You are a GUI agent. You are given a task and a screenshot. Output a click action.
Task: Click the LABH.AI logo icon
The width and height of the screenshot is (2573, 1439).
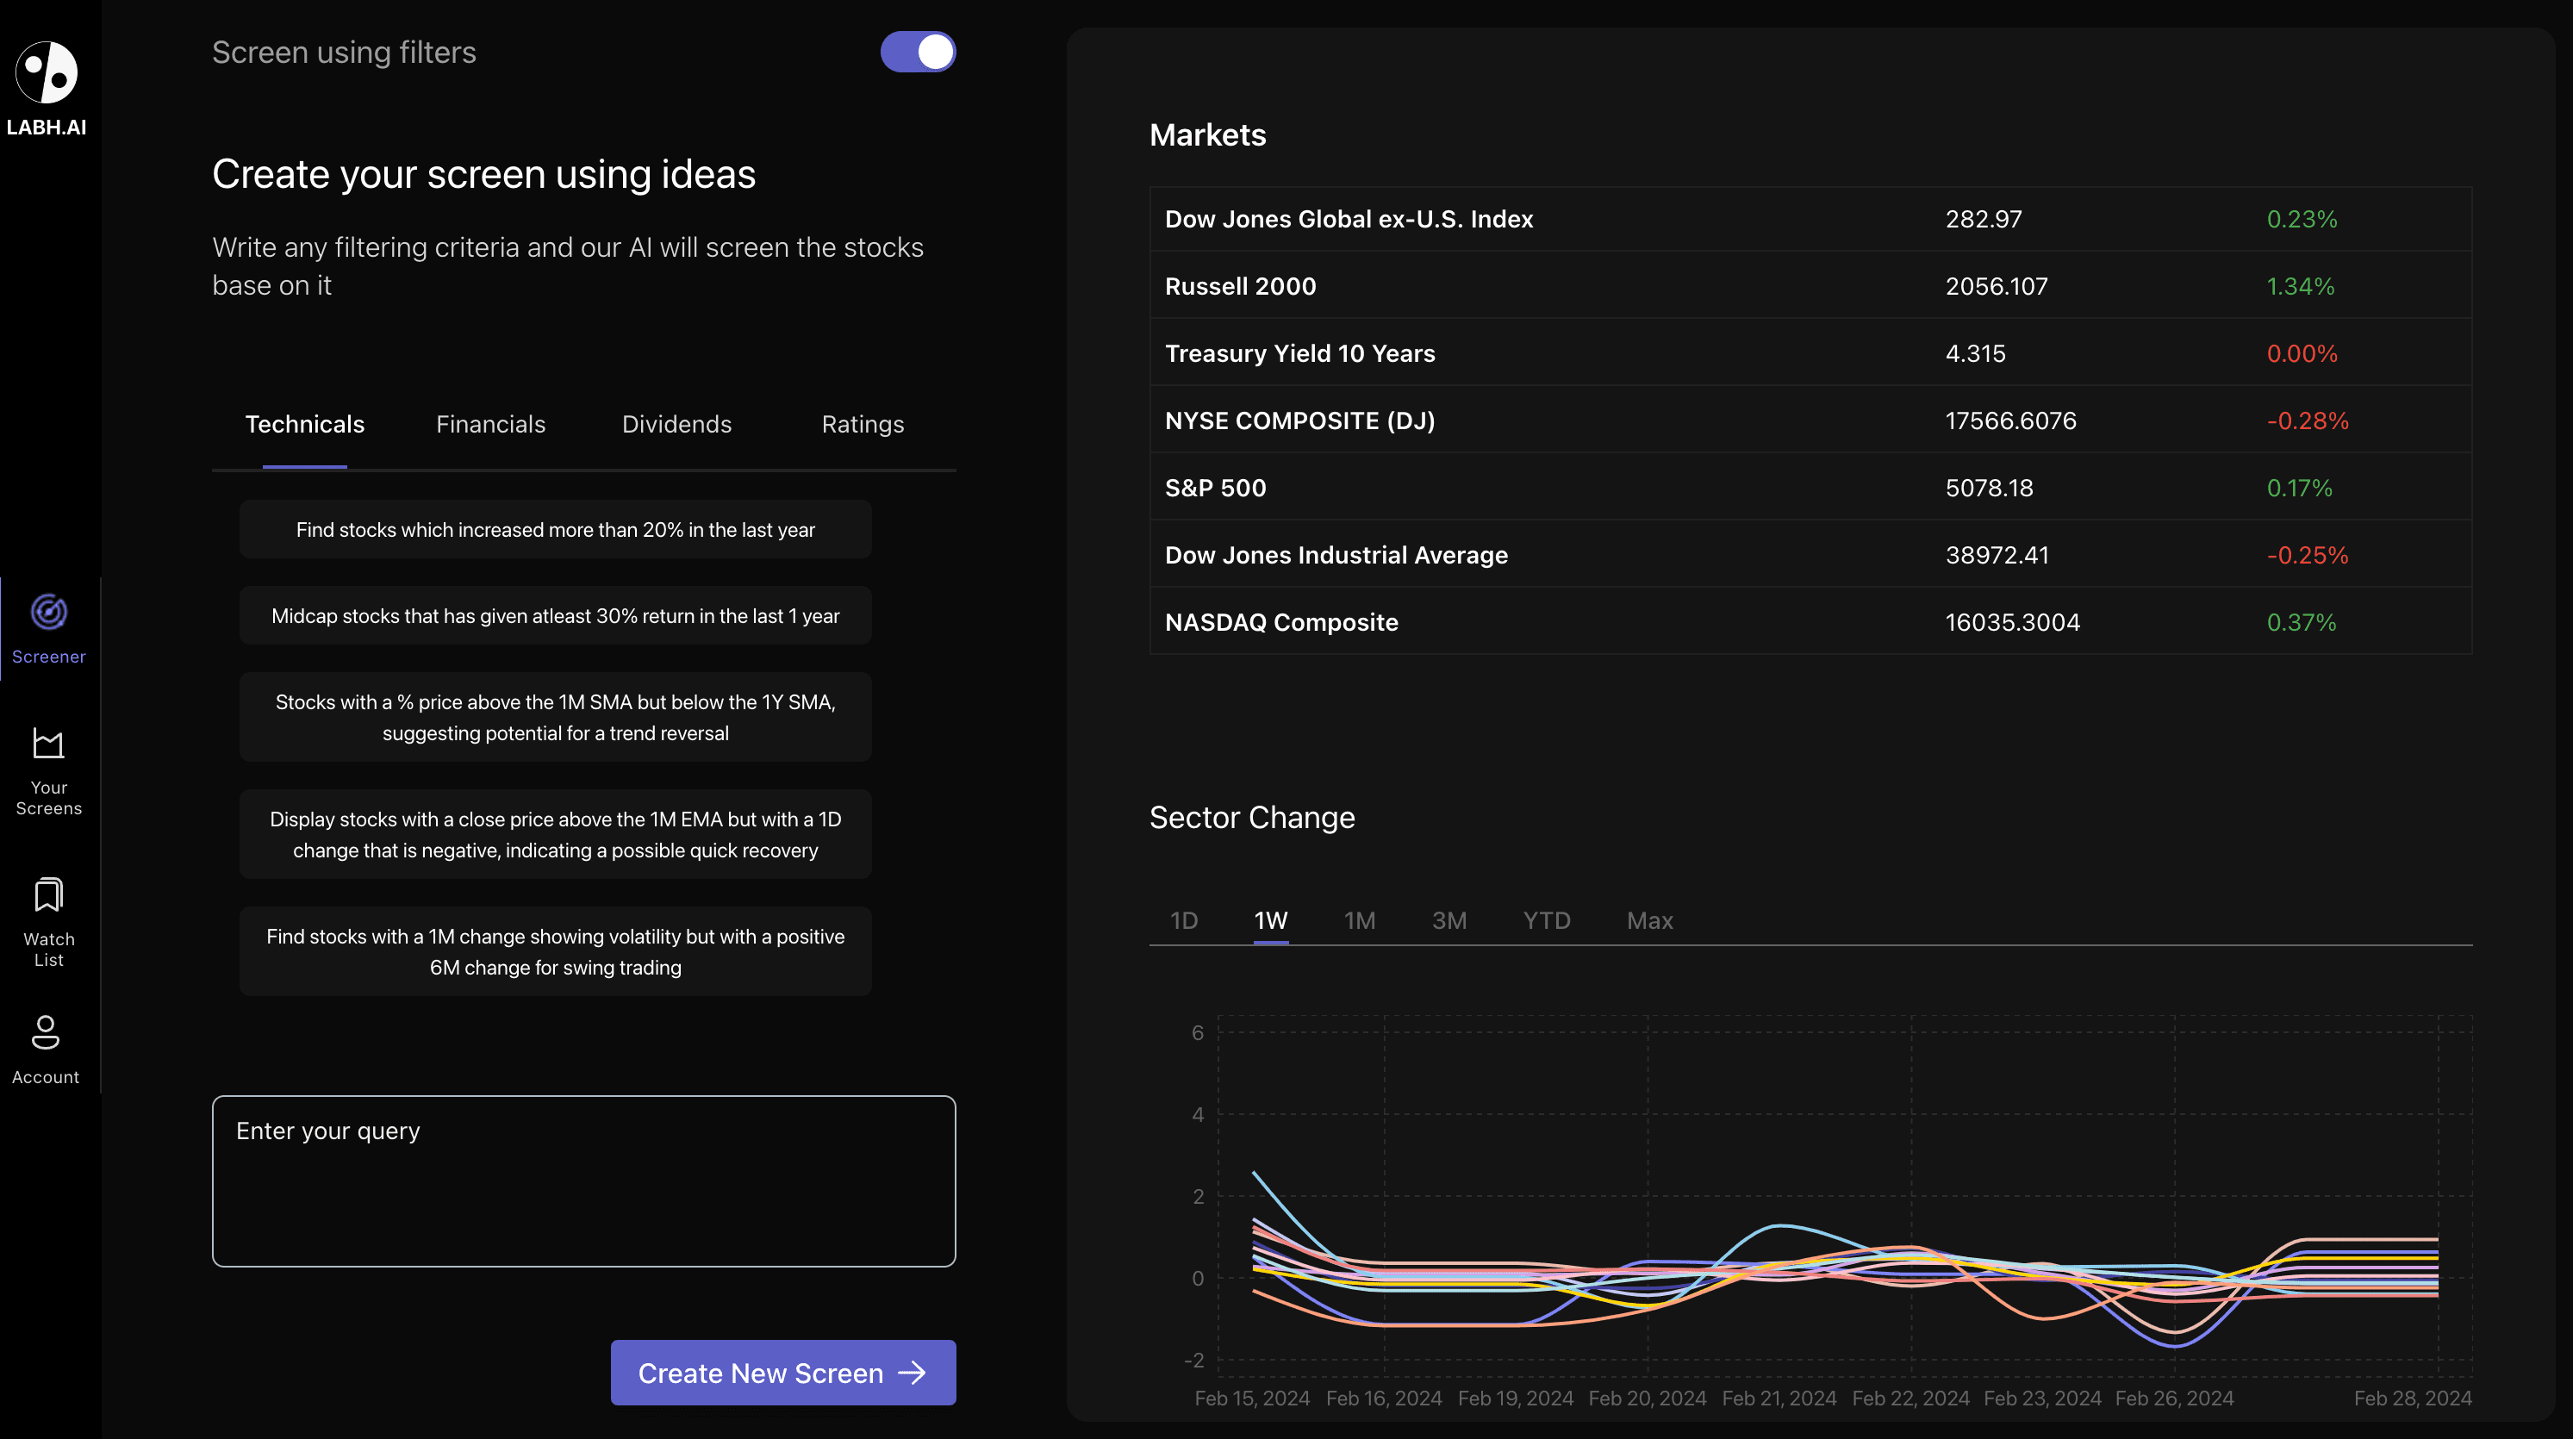[x=46, y=72]
